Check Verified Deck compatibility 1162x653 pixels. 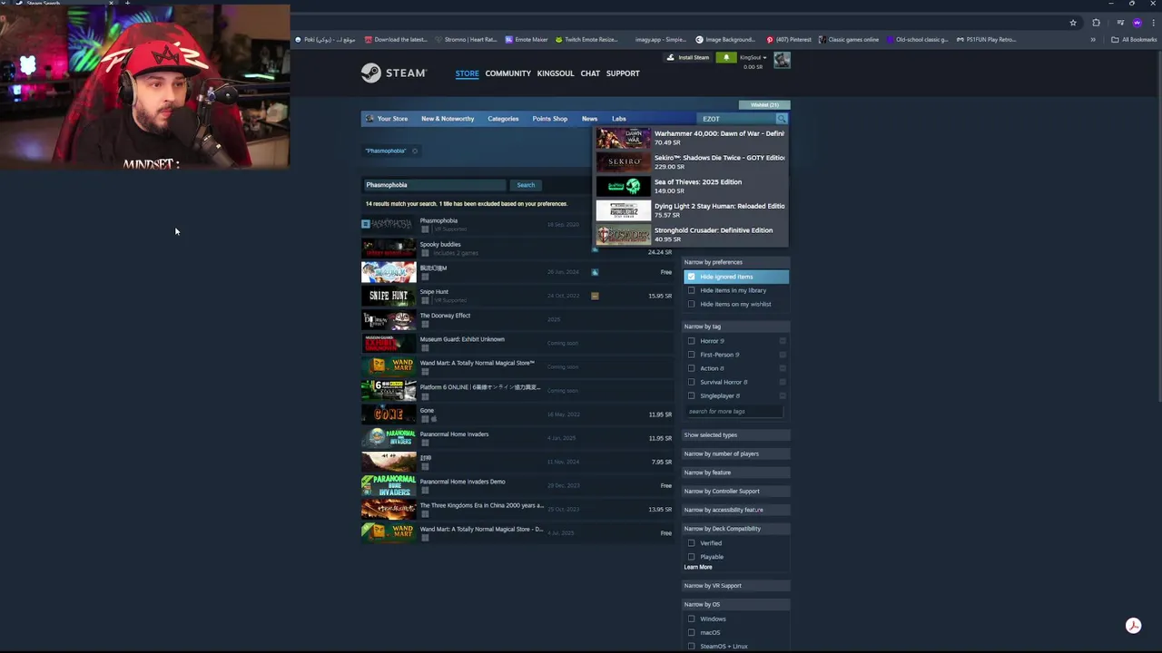tap(692, 543)
